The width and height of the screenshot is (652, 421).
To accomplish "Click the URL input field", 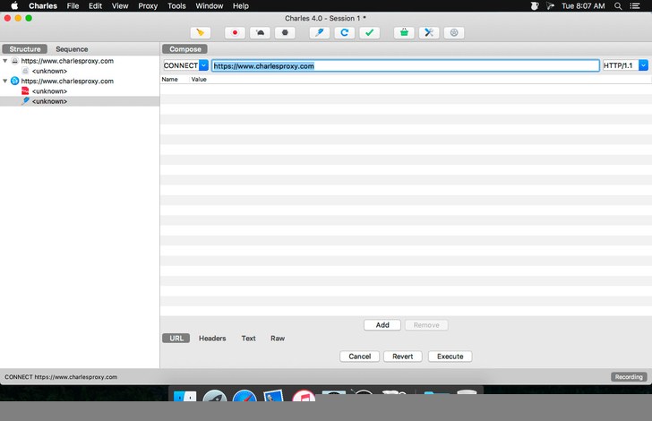I will (x=405, y=65).
